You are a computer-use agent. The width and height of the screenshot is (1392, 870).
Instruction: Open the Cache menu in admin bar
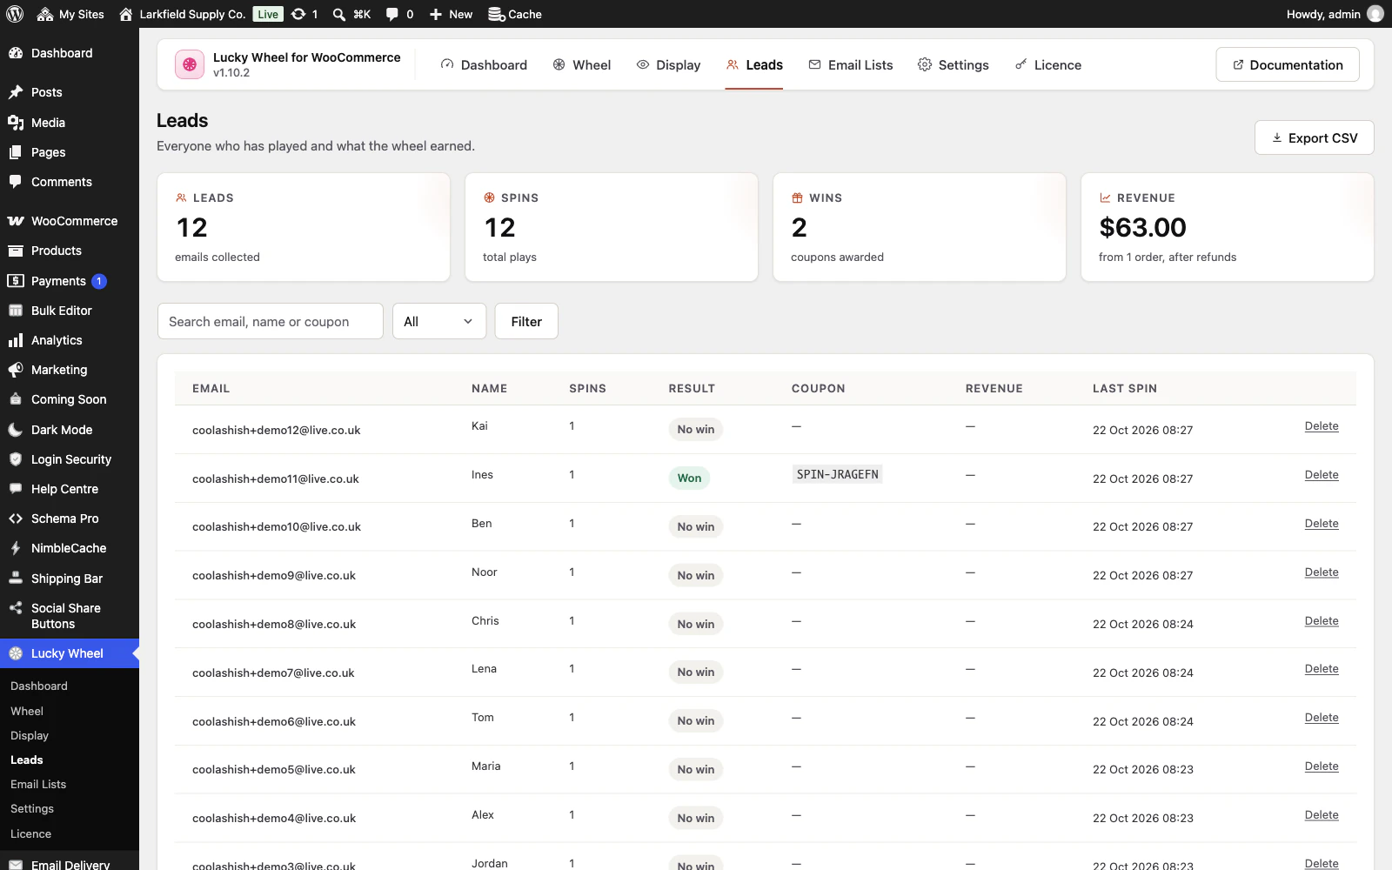pyautogui.click(x=515, y=14)
